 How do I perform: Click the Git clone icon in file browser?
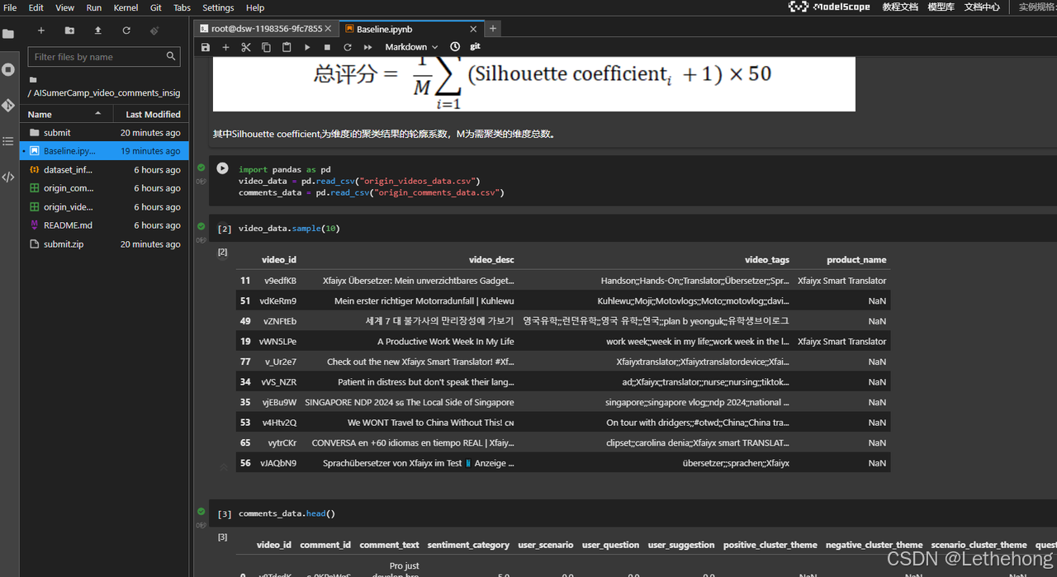tap(154, 31)
